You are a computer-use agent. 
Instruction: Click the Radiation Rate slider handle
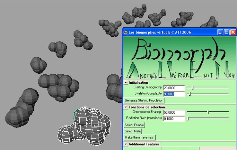click(188, 118)
